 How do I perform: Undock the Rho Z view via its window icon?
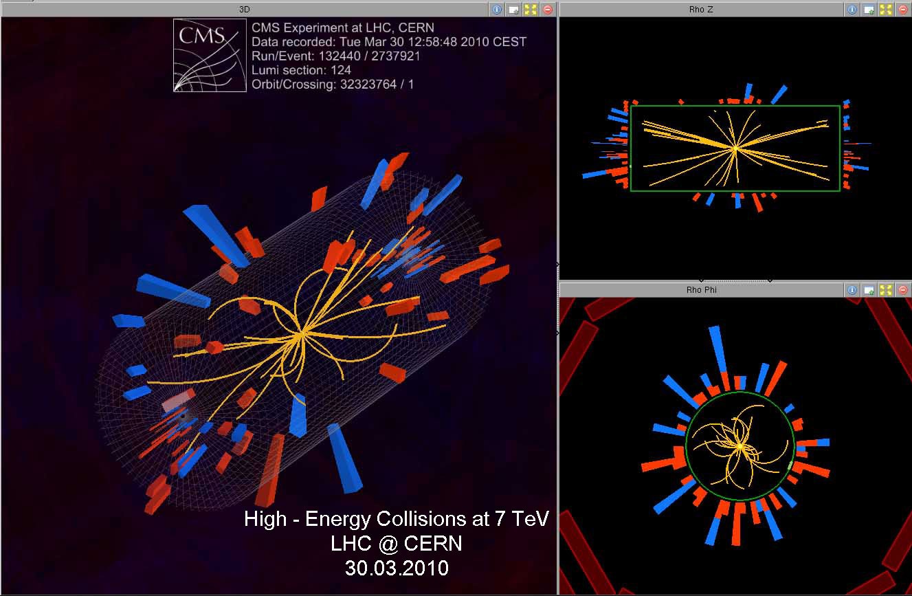[x=868, y=10]
